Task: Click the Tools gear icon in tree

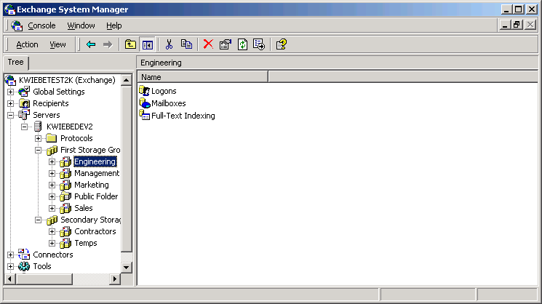Action: (x=24, y=266)
